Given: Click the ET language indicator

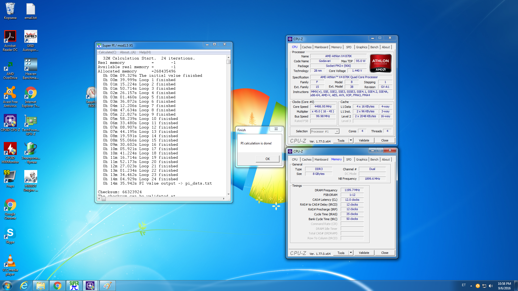Looking at the screenshot, I should (x=464, y=285).
